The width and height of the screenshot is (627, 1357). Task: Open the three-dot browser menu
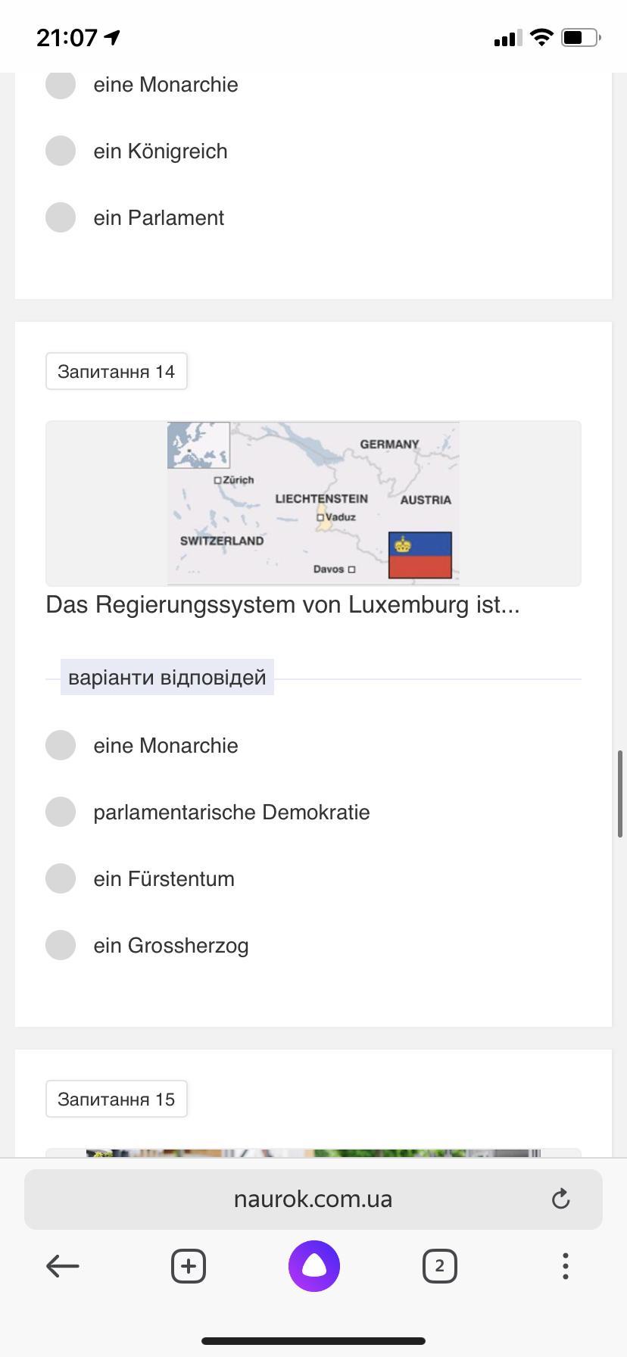point(565,1265)
